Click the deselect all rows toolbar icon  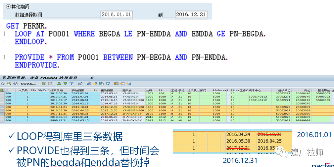pyautogui.click(x=50, y=84)
